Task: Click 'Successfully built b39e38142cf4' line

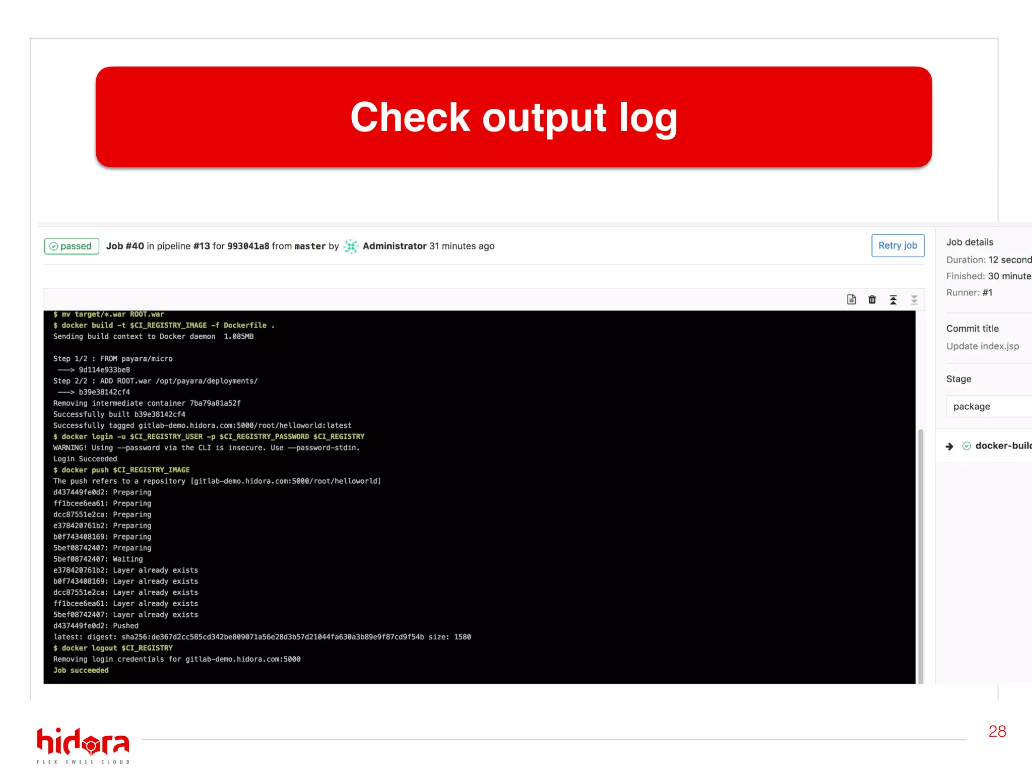Action: 119,414
